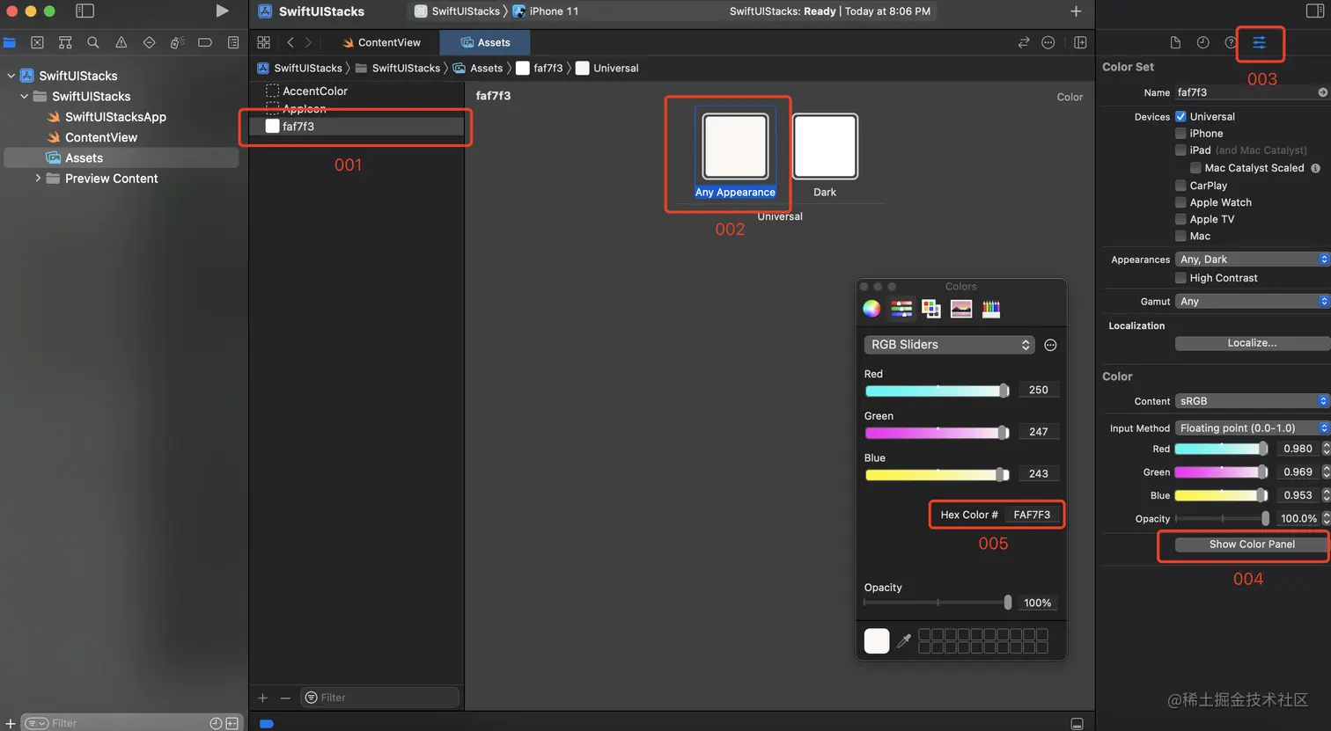Open the Project navigator folder icon
1331x731 pixels.
tap(10, 42)
